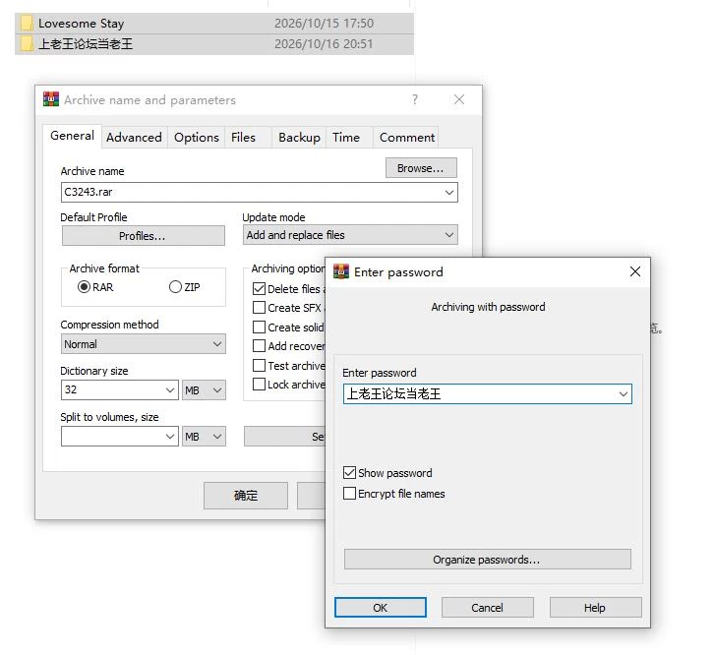The height and width of the screenshot is (655, 714).
Task: Open the Profiles... button
Action: (x=143, y=236)
